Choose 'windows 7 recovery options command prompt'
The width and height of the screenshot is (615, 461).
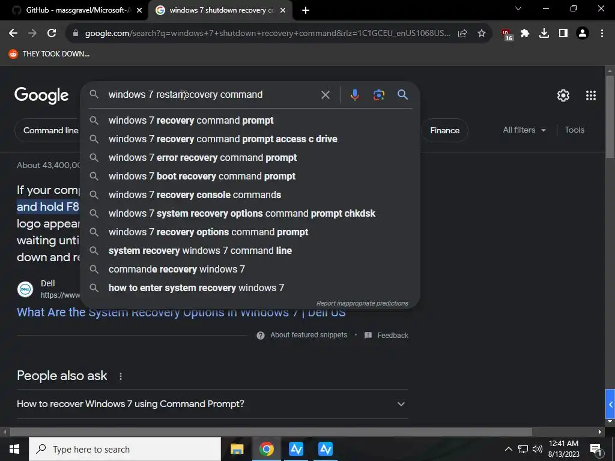tap(250, 232)
